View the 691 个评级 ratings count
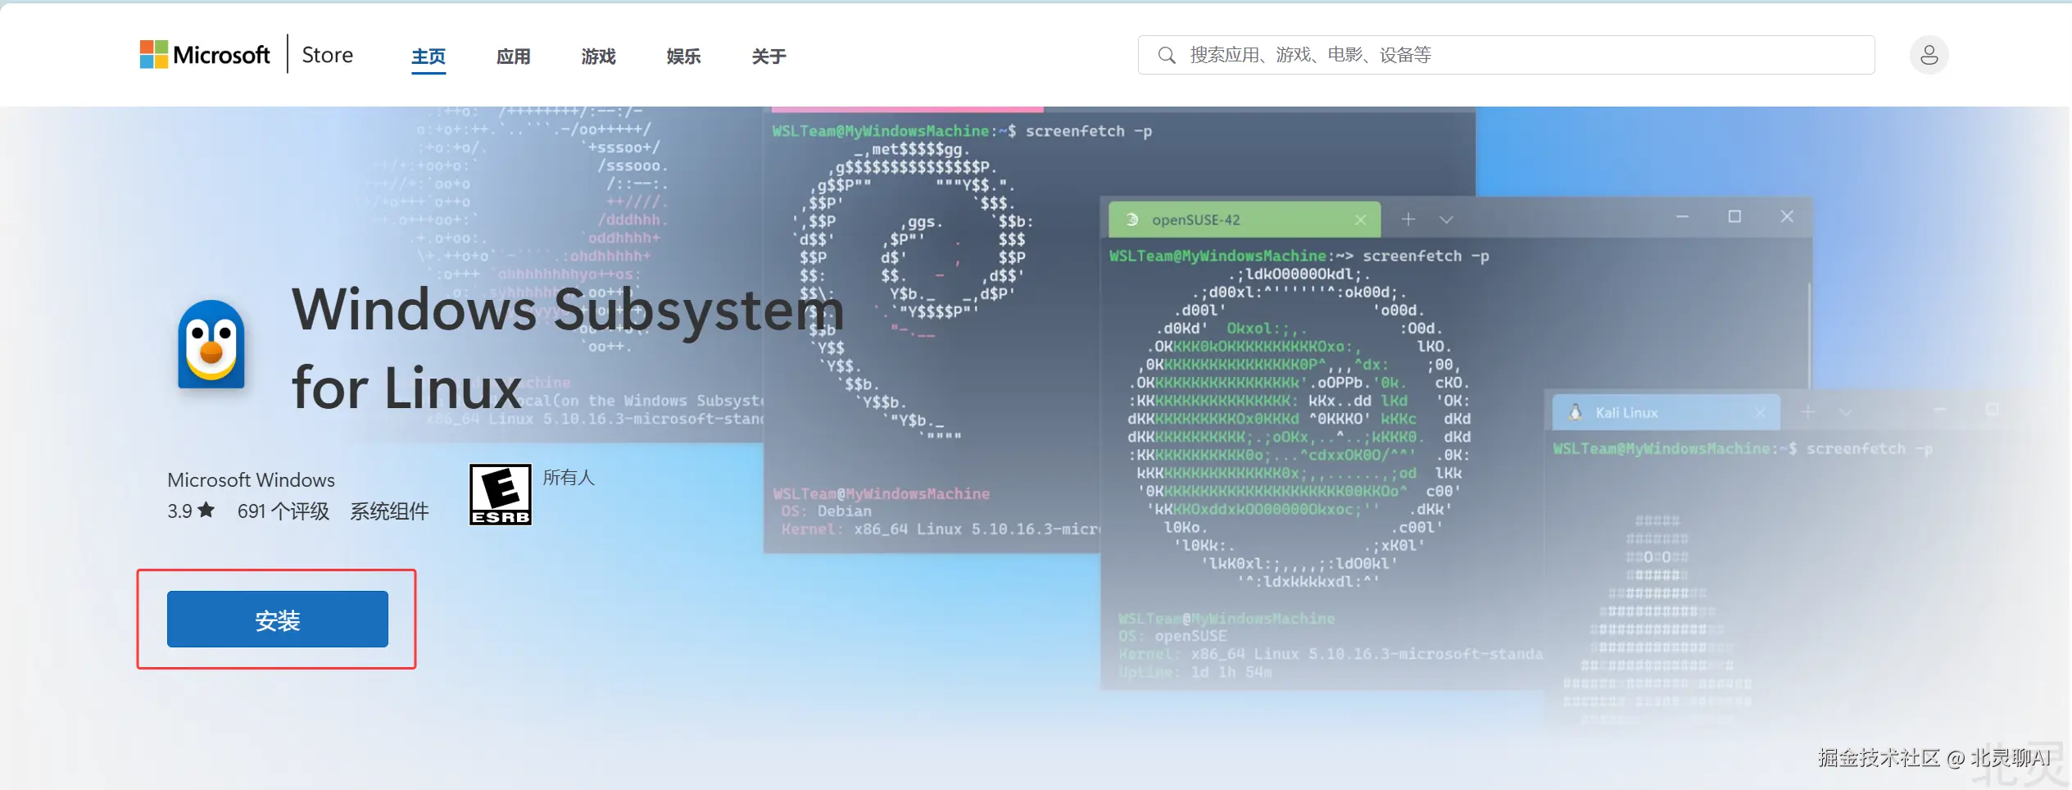Image resolution: width=2072 pixels, height=790 pixels. tap(283, 511)
